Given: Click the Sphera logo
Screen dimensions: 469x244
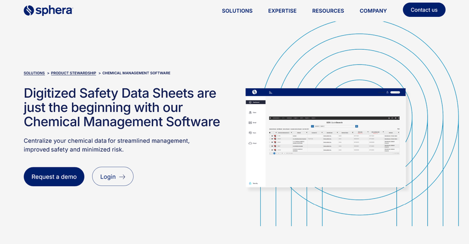Looking at the screenshot, I should [48, 11].
